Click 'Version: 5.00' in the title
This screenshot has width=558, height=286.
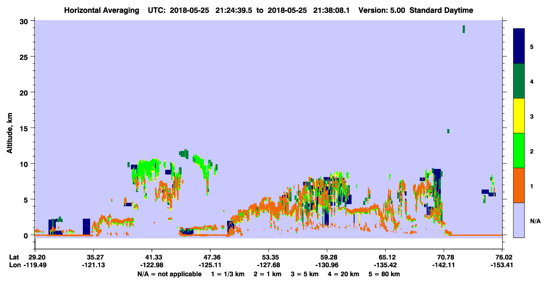tap(381, 10)
